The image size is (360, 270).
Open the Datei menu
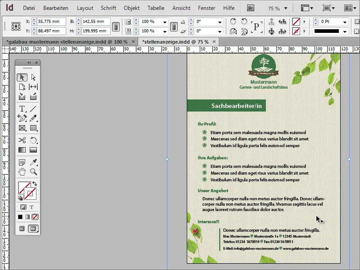click(29, 8)
